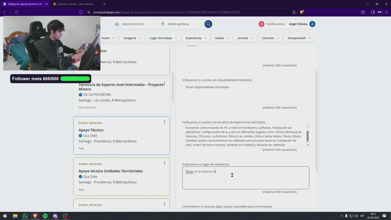The image size is (391, 220).
Task: Open the Windows notification center icon
Action: coord(384,216)
